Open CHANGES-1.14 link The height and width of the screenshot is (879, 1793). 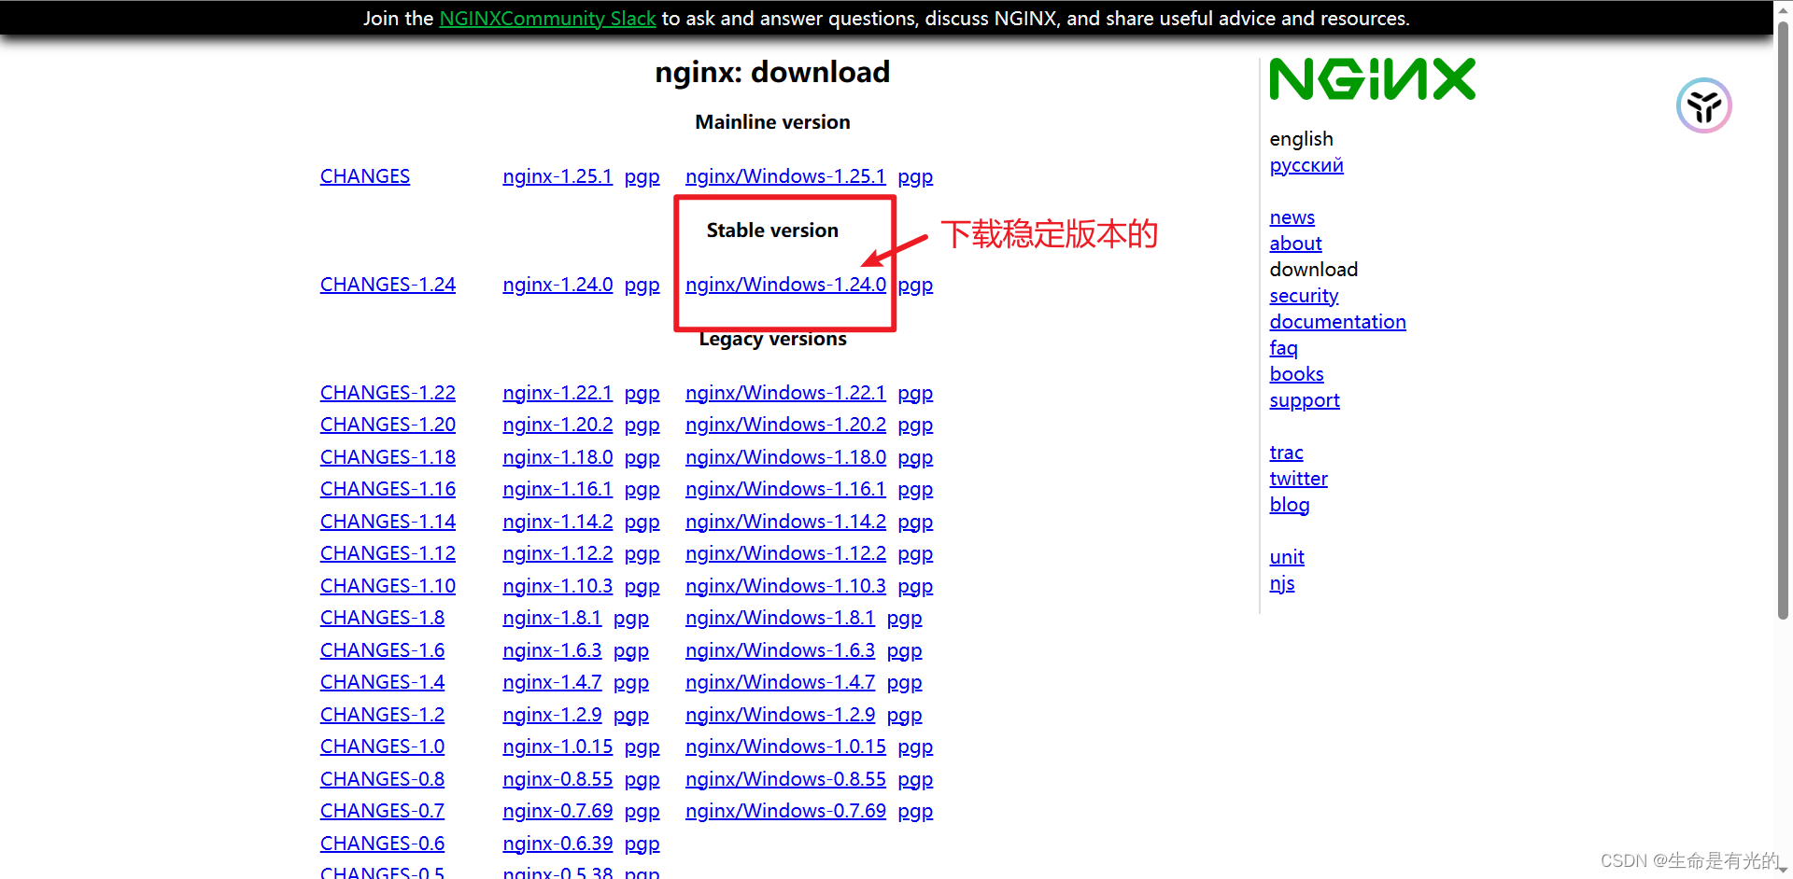point(388,522)
